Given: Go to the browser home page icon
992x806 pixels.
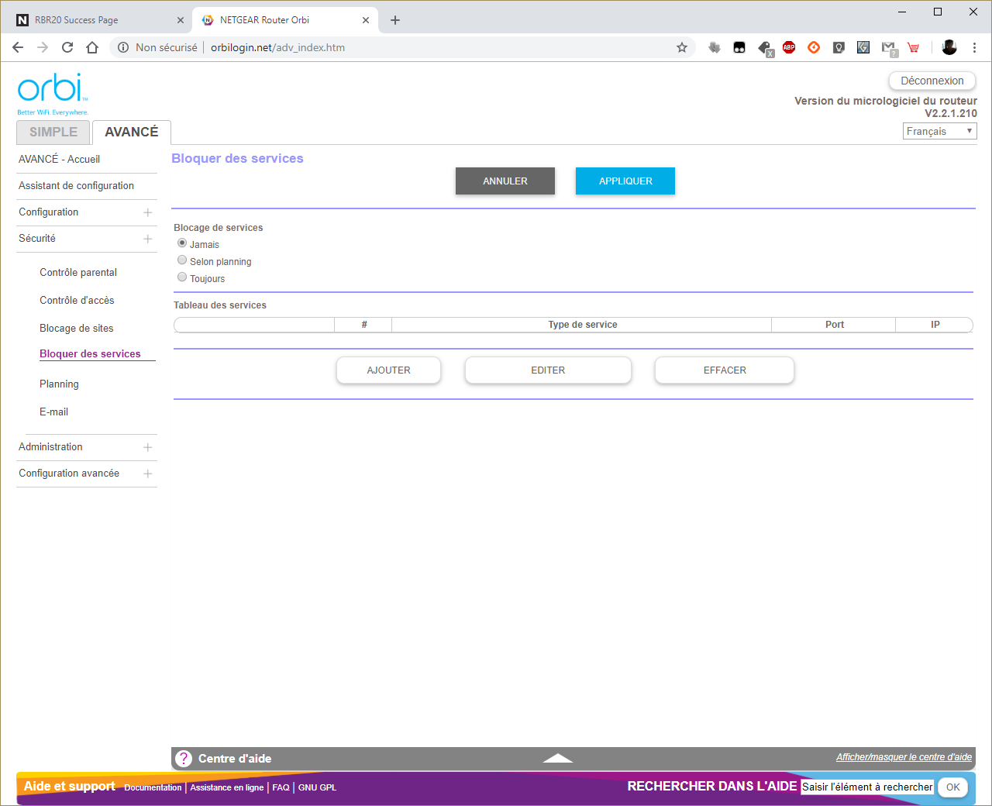Looking at the screenshot, I should point(92,47).
